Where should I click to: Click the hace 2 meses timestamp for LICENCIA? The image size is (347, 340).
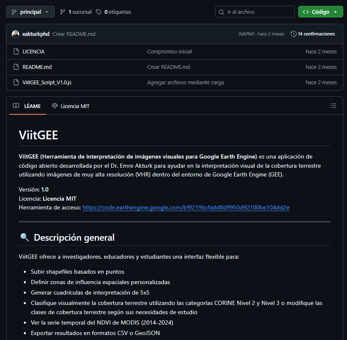tap(321, 51)
